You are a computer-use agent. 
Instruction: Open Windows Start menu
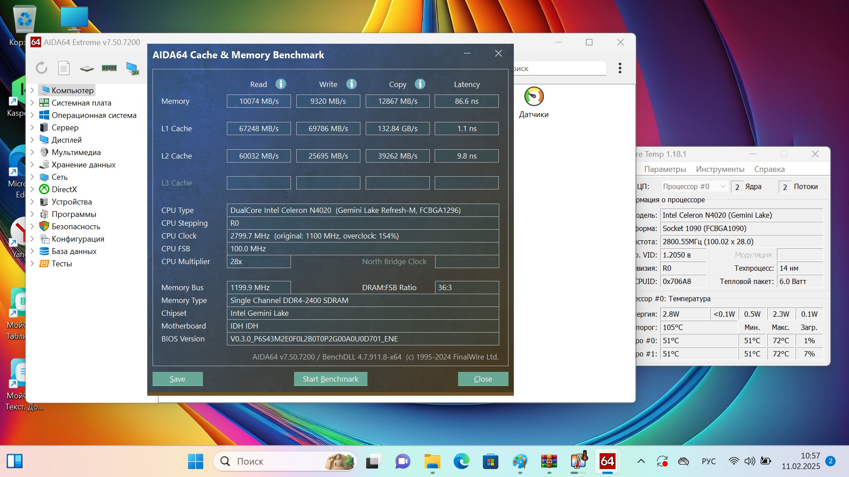tap(195, 462)
